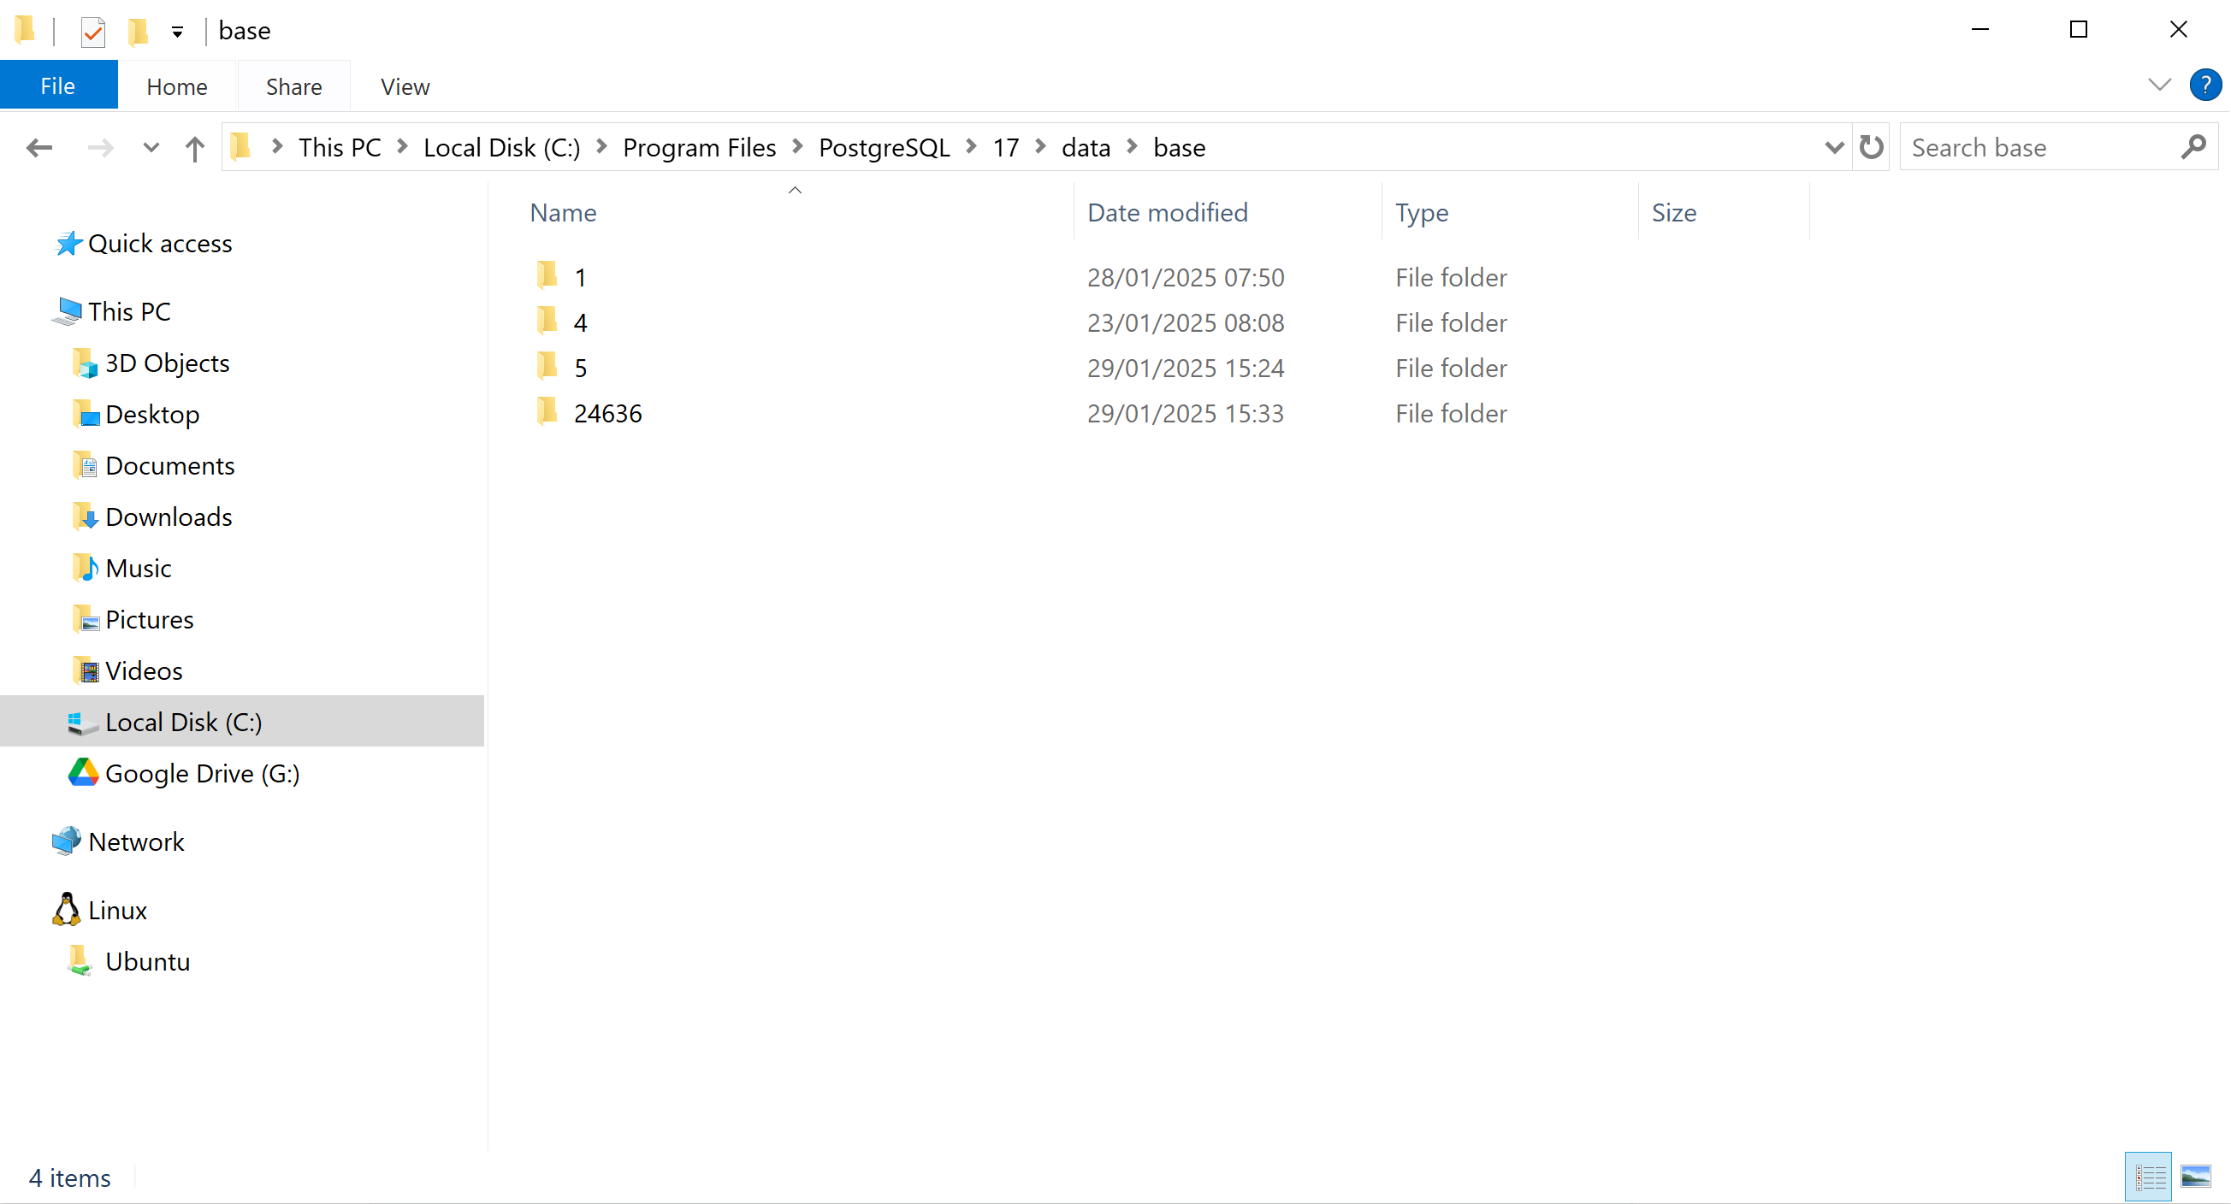Click the Back navigation arrow
Viewport: 2231px width, 1204px height.
tap(39, 148)
